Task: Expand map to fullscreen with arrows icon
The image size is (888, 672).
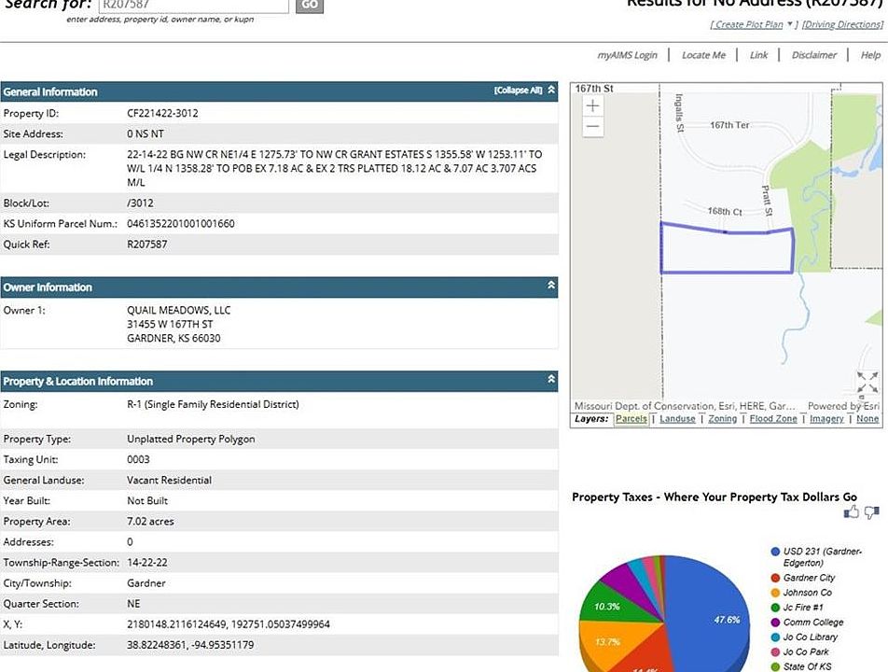Action: point(867,382)
